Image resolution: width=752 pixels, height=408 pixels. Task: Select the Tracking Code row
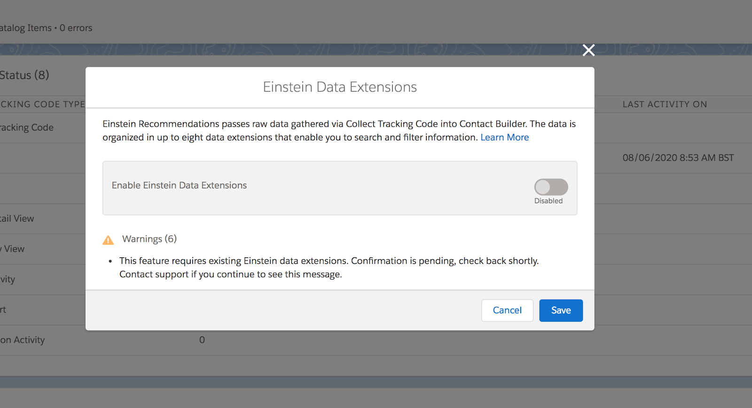(27, 128)
